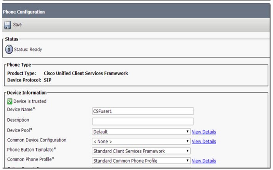Click the Device is trusted label
The width and height of the screenshot is (273, 170).
tap(30, 101)
